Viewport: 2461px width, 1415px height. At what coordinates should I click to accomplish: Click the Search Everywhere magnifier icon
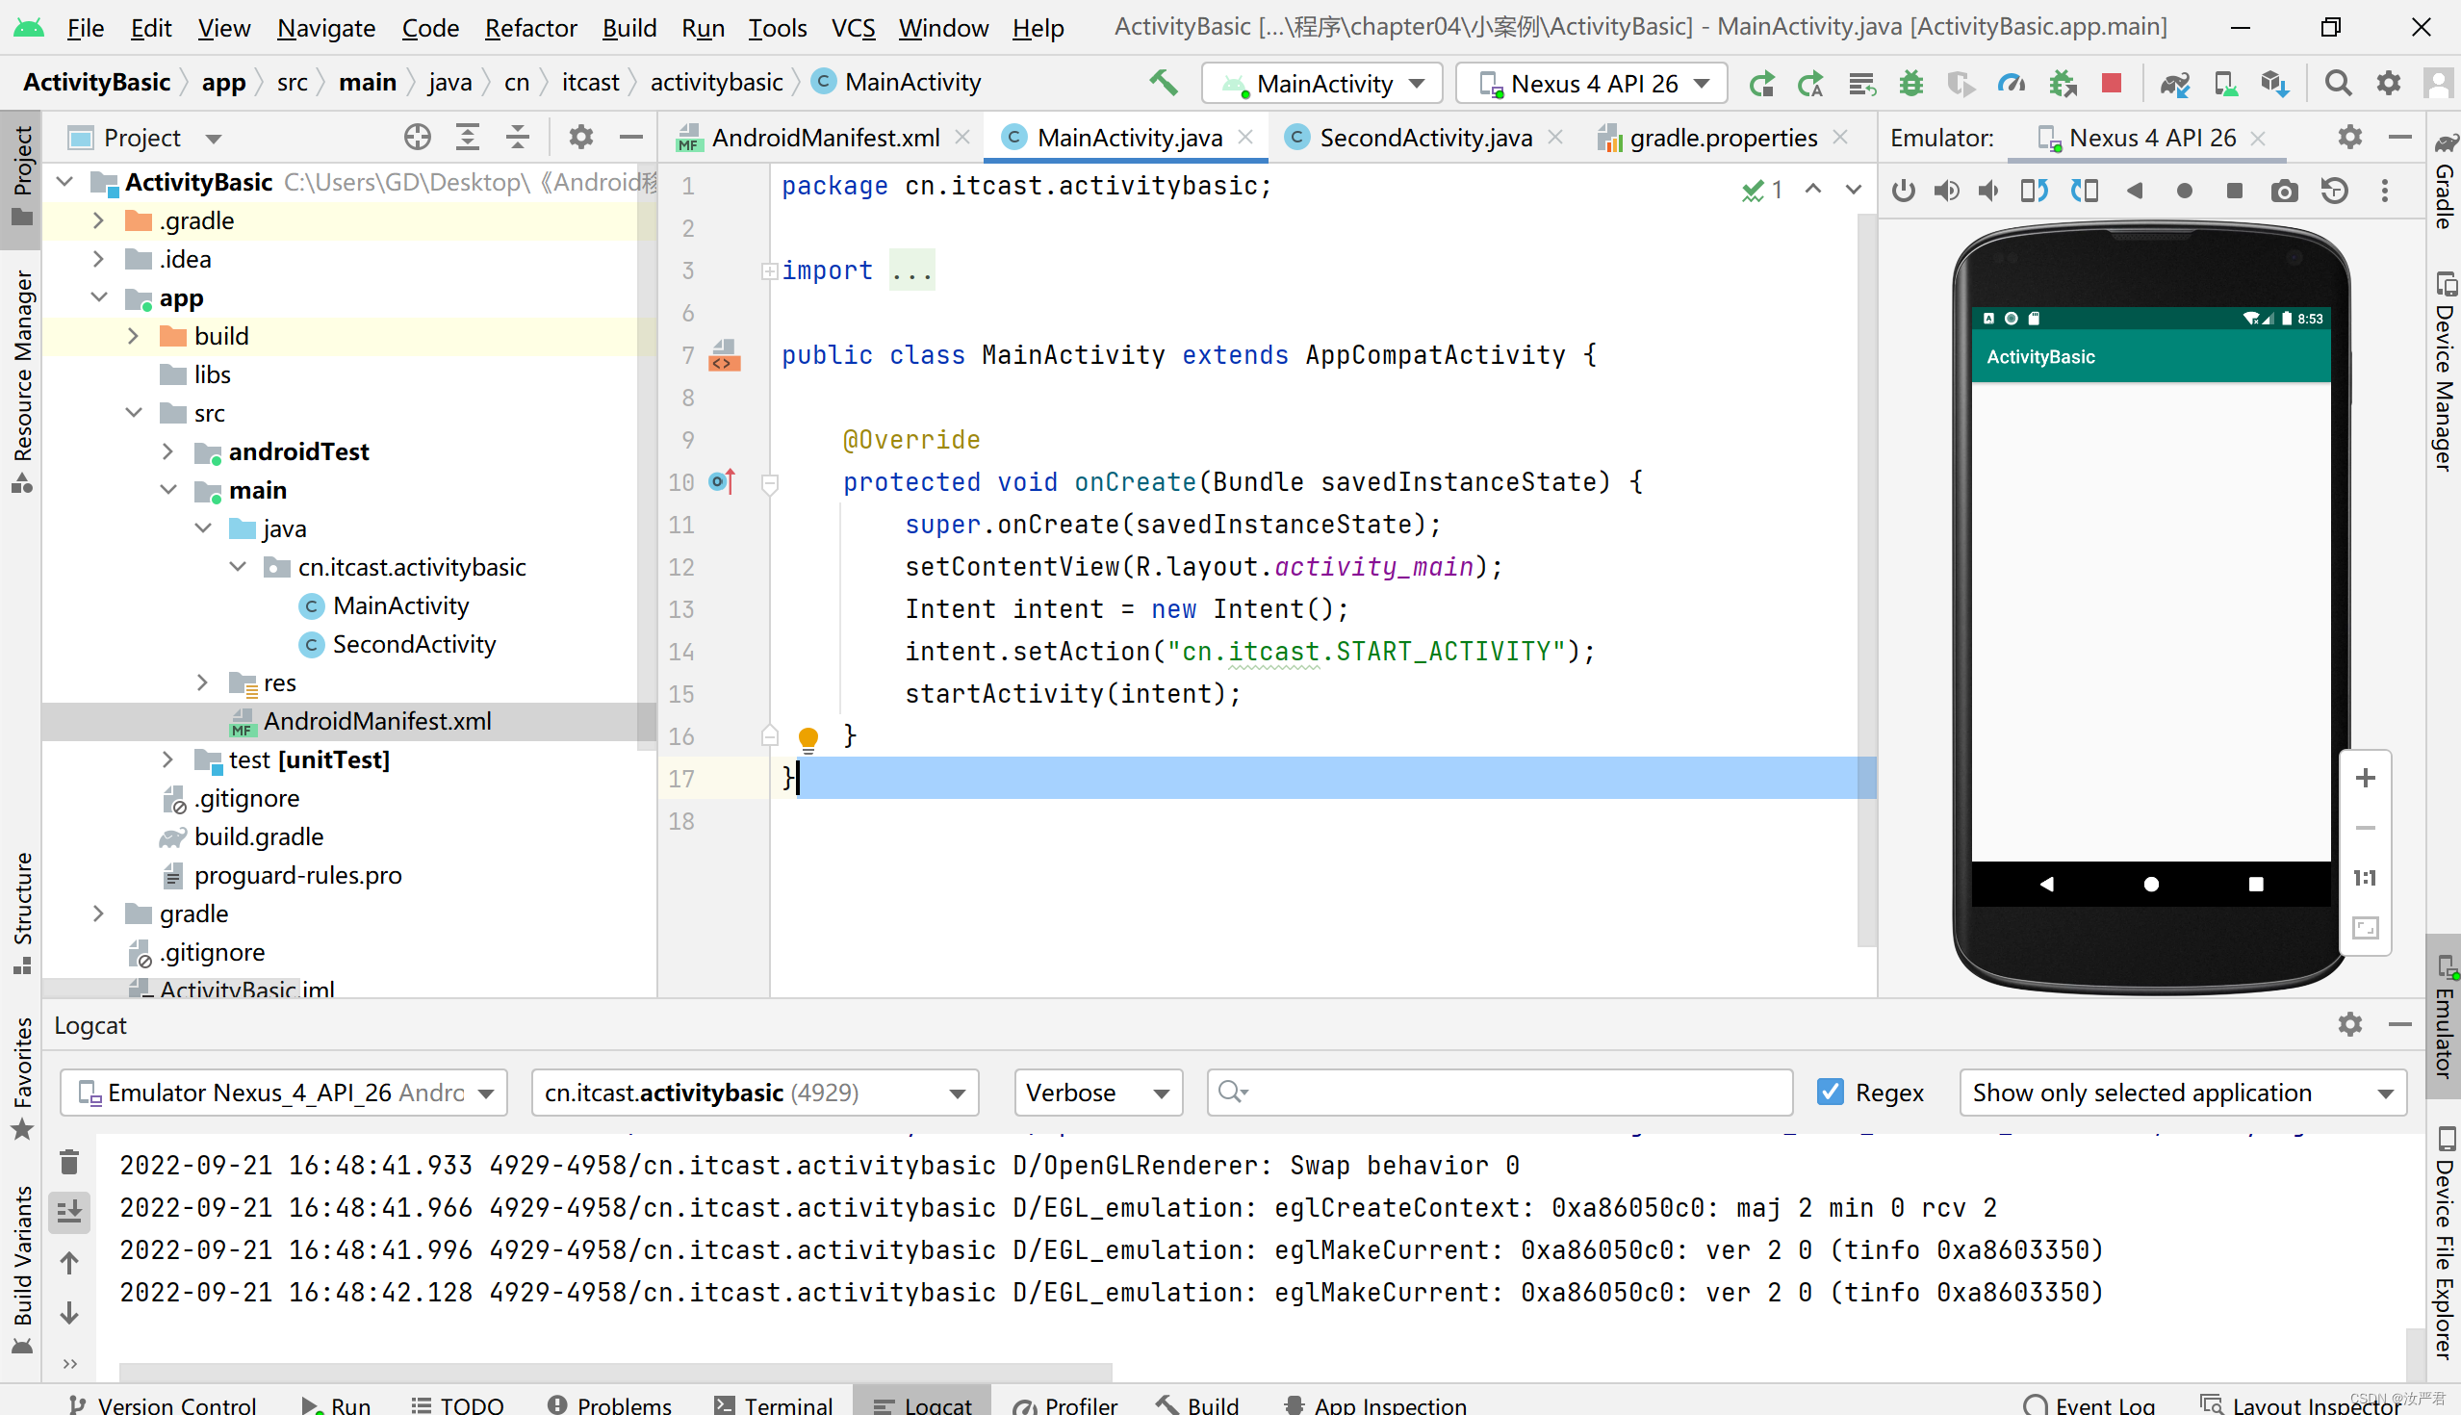pyautogui.click(x=2338, y=84)
